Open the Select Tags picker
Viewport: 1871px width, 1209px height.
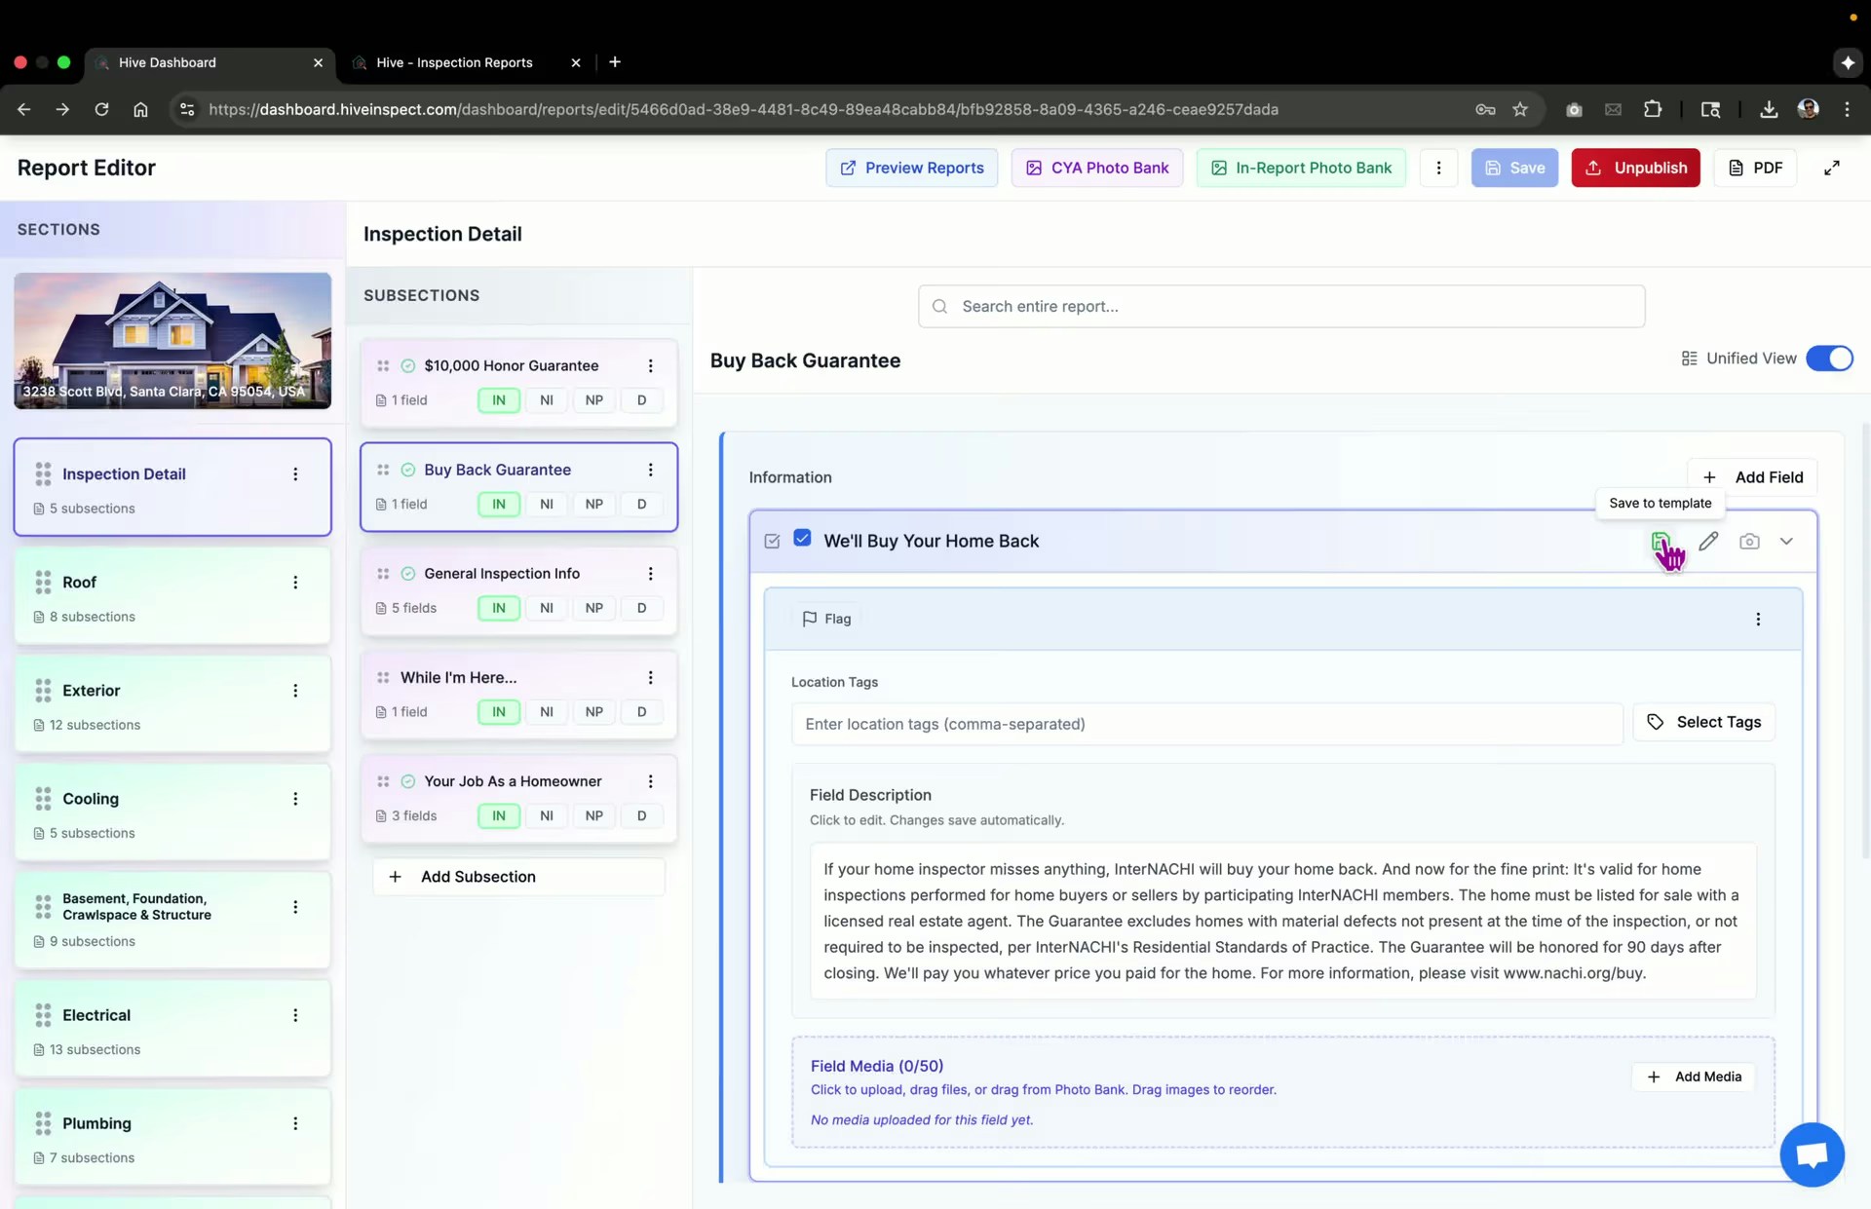[x=1703, y=722]
